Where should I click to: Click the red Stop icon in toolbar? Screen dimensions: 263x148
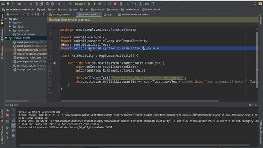(x=115, y=4)
